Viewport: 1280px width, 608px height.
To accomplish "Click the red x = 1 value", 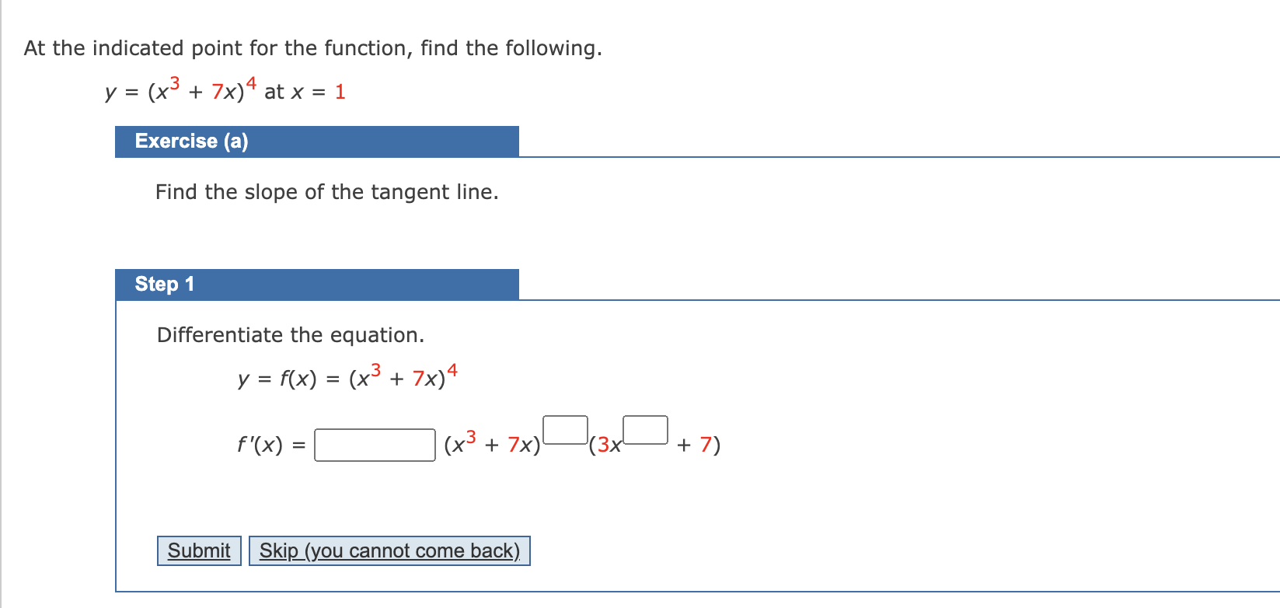I will click(x=340, y=92).
